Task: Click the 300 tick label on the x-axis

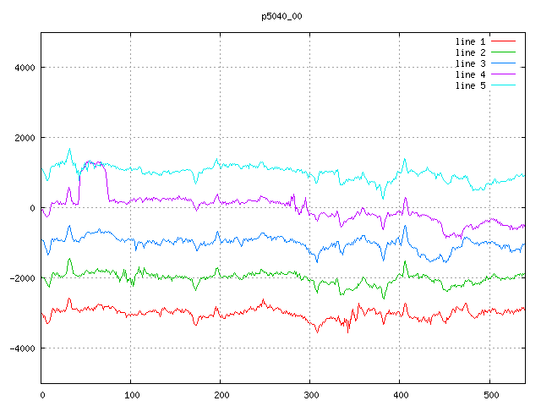Action: tap(310, 394)
